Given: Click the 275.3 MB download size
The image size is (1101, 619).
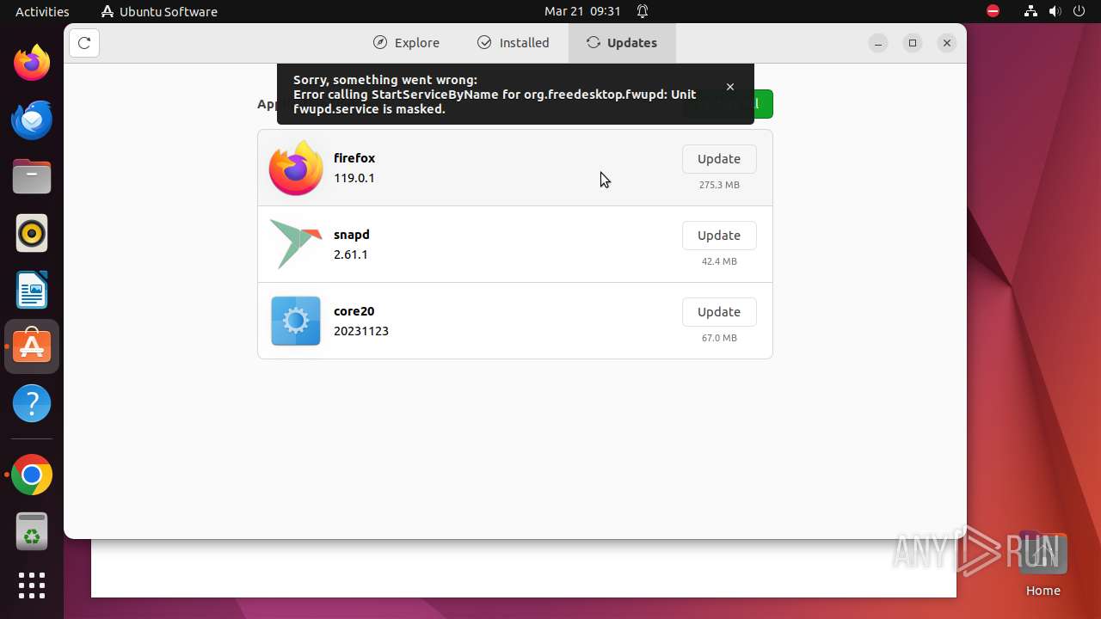Looking at the screenshot, I should (x=719, y=185).
